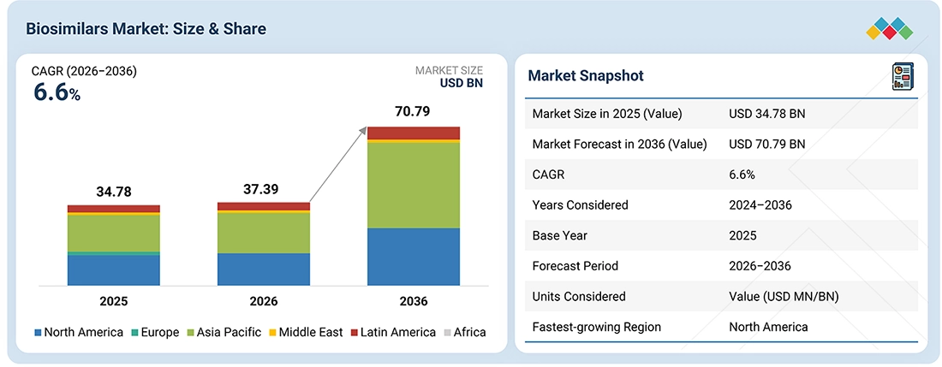
Task: Click the 2025 bar's green Asia Pacific segment
Action: tap(114, 234)
